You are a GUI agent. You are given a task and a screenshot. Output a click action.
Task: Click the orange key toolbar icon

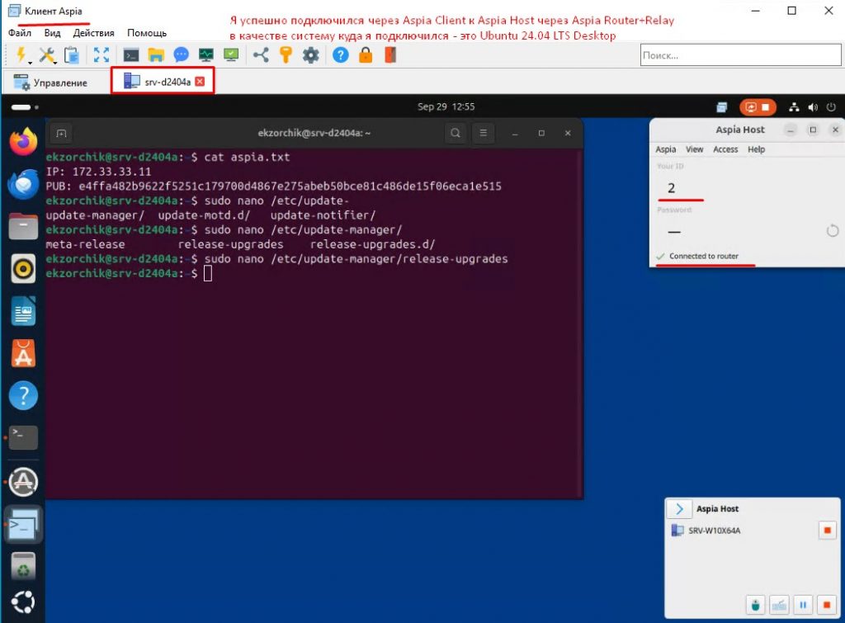286,55
